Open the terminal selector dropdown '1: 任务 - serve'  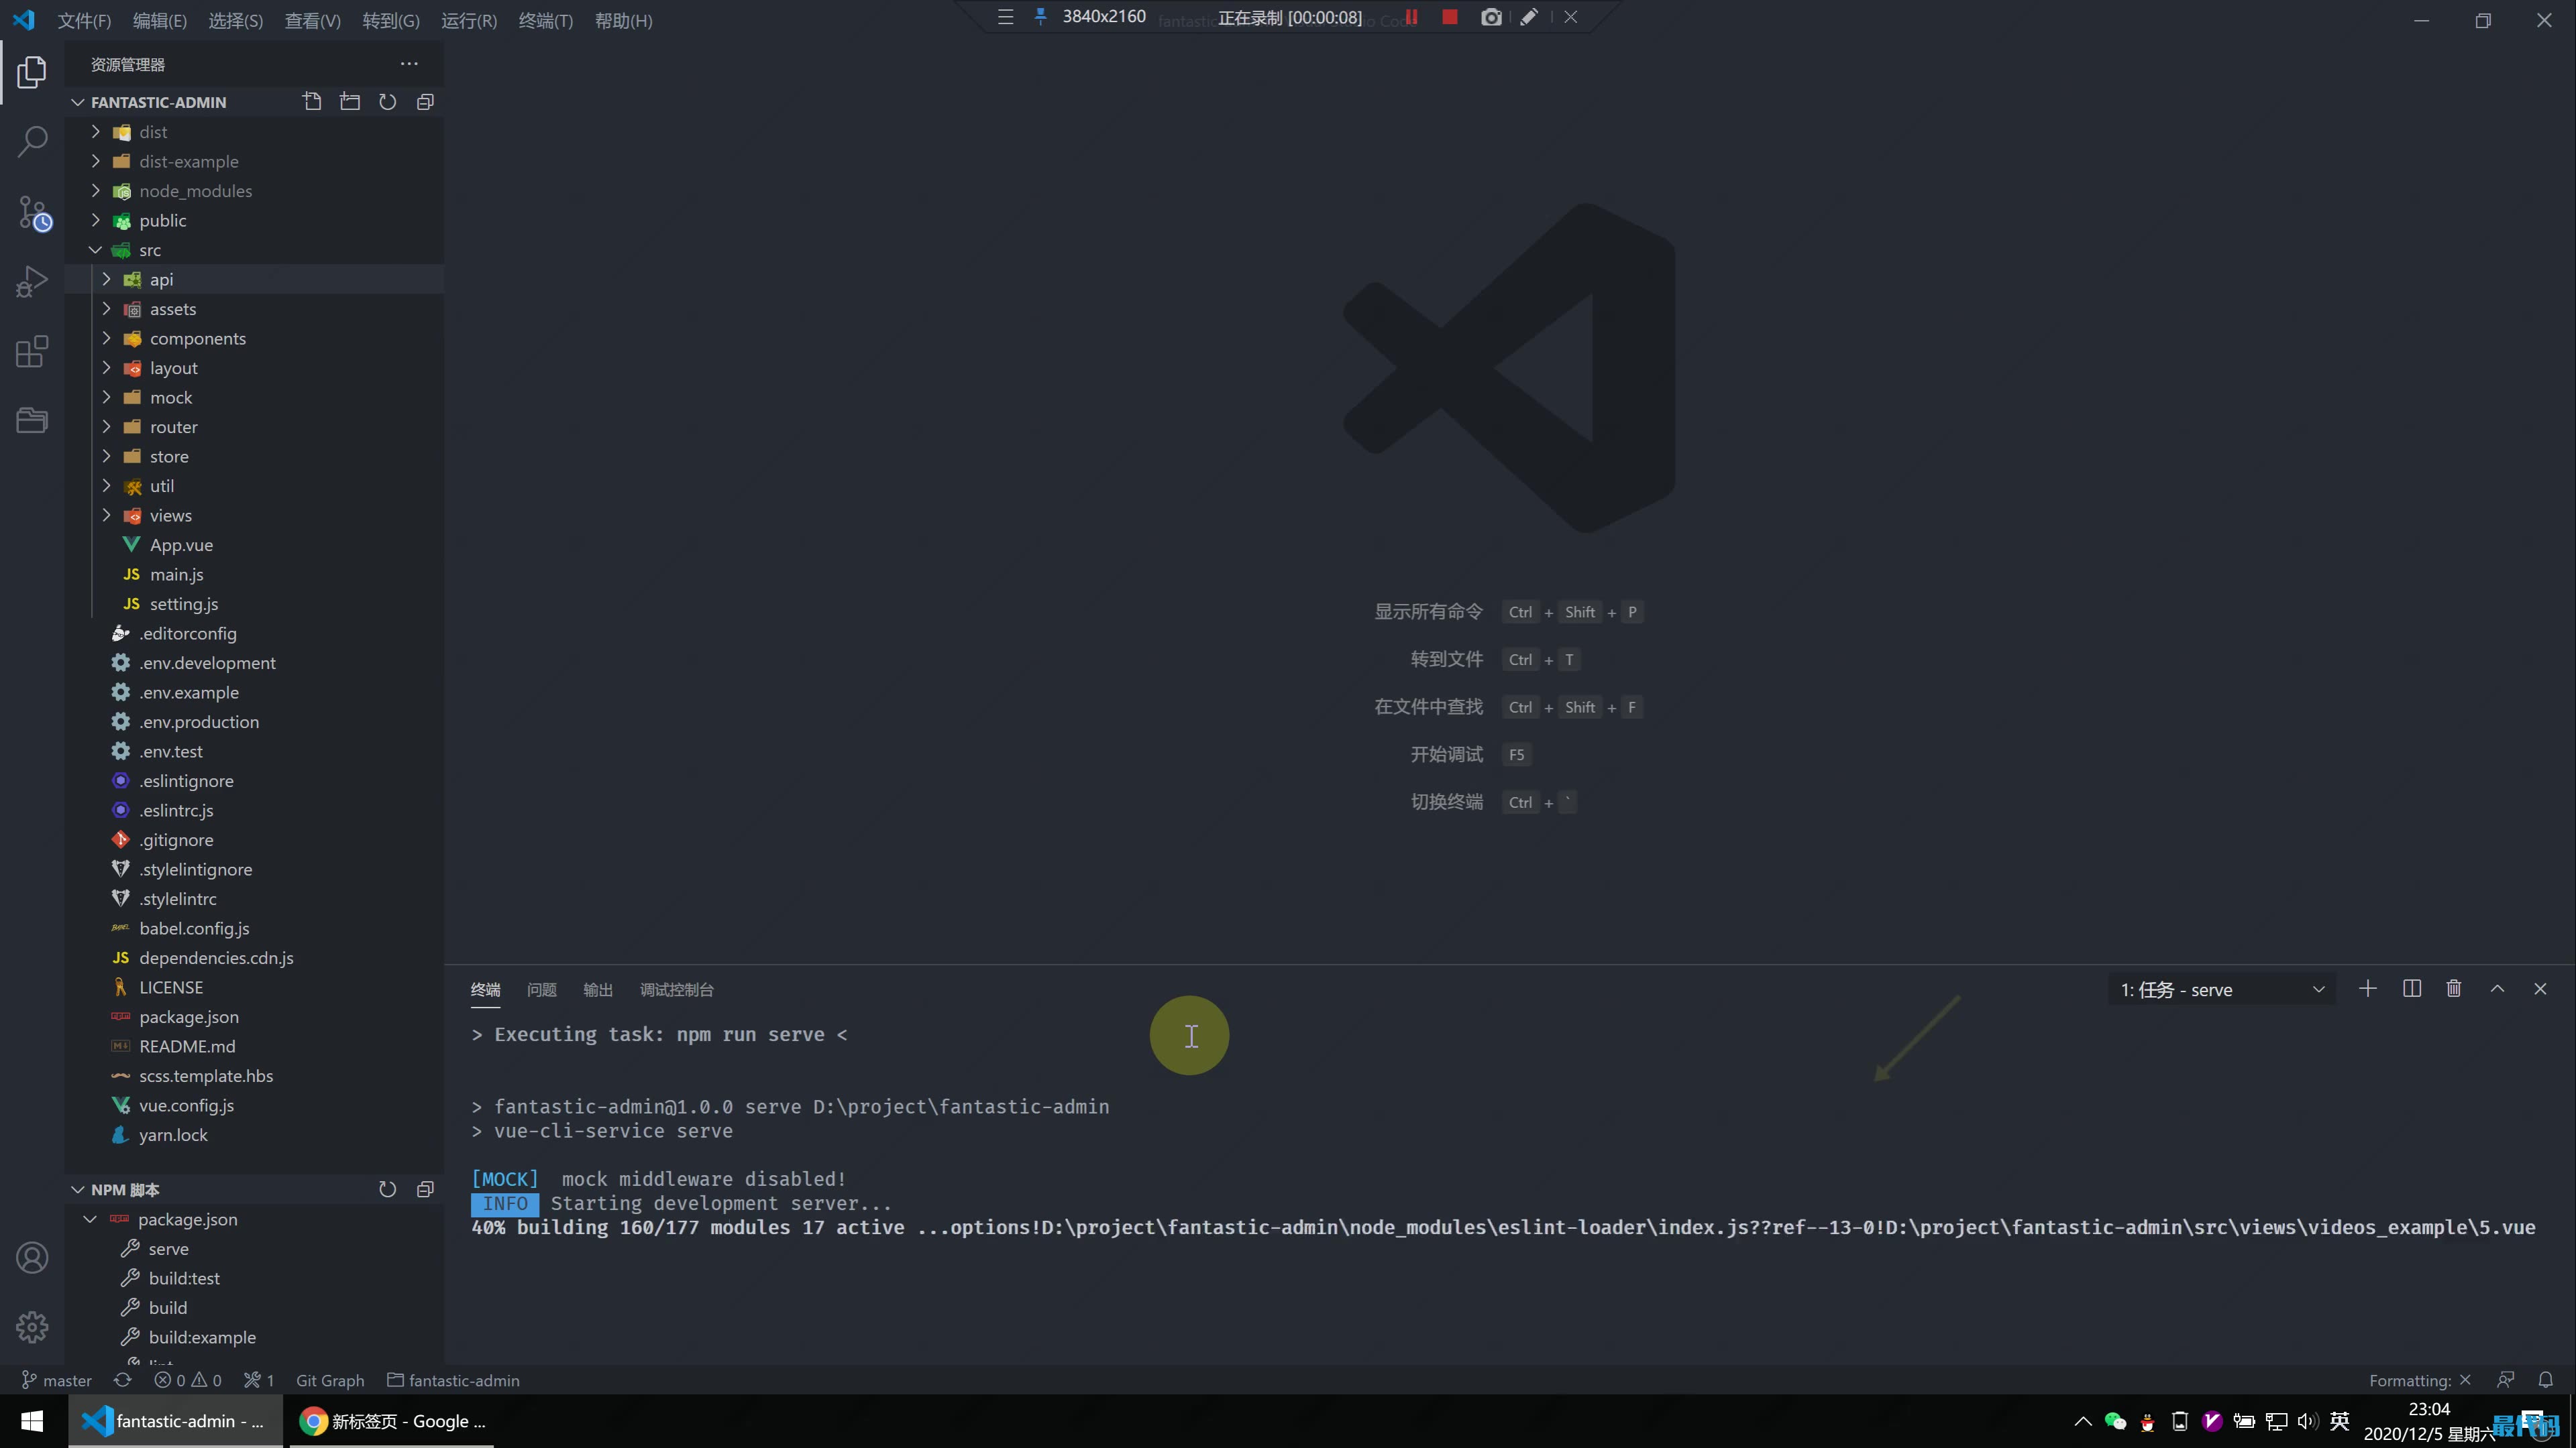tap(2222, 989)
